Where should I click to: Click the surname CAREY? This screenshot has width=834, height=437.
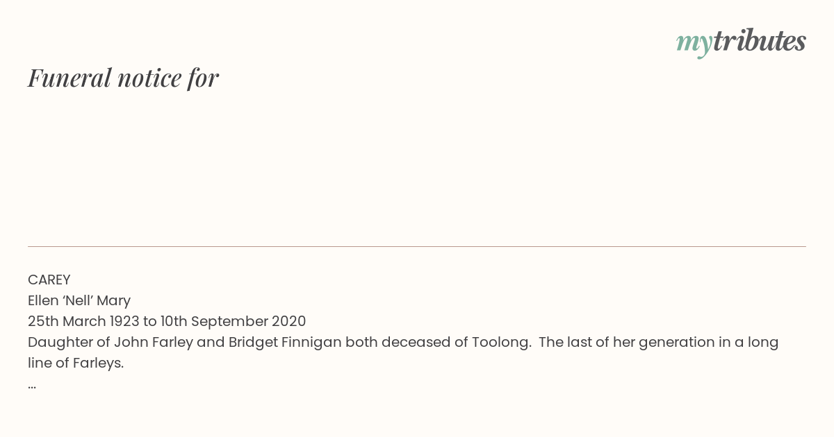pyautogui.click(x=49, y=280)
